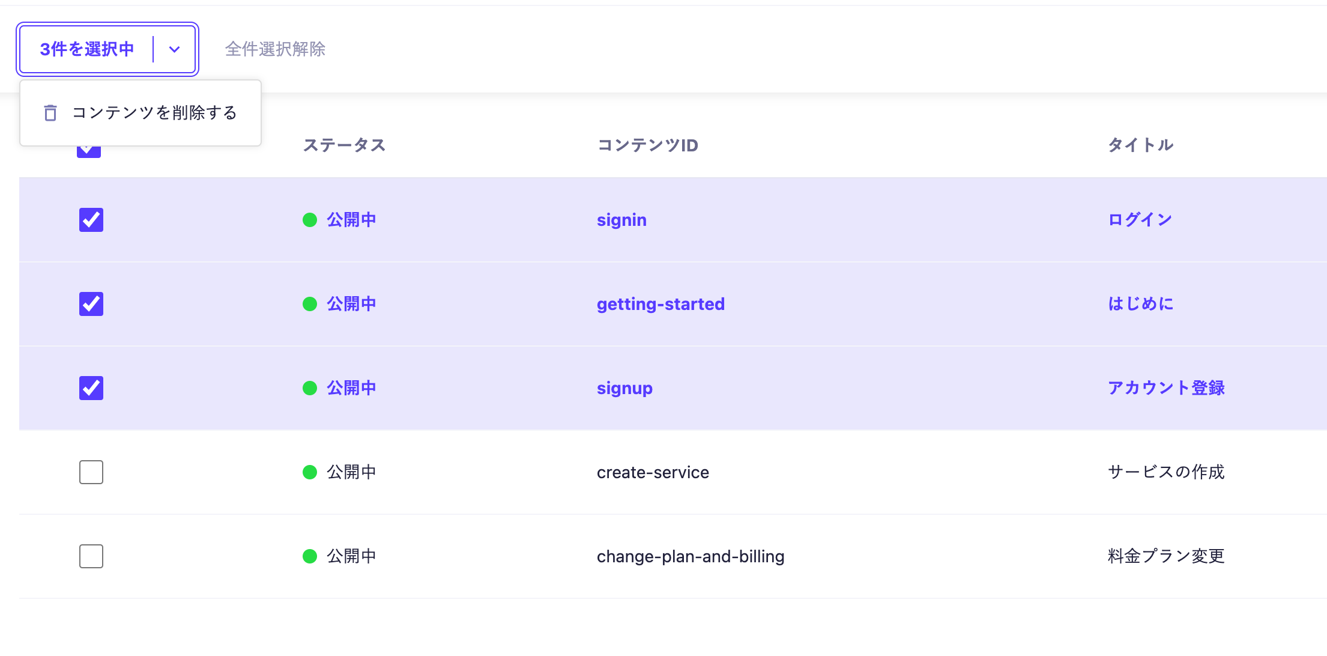
Task: Uncheck the signin row checkbox
Action: (91, 220)
